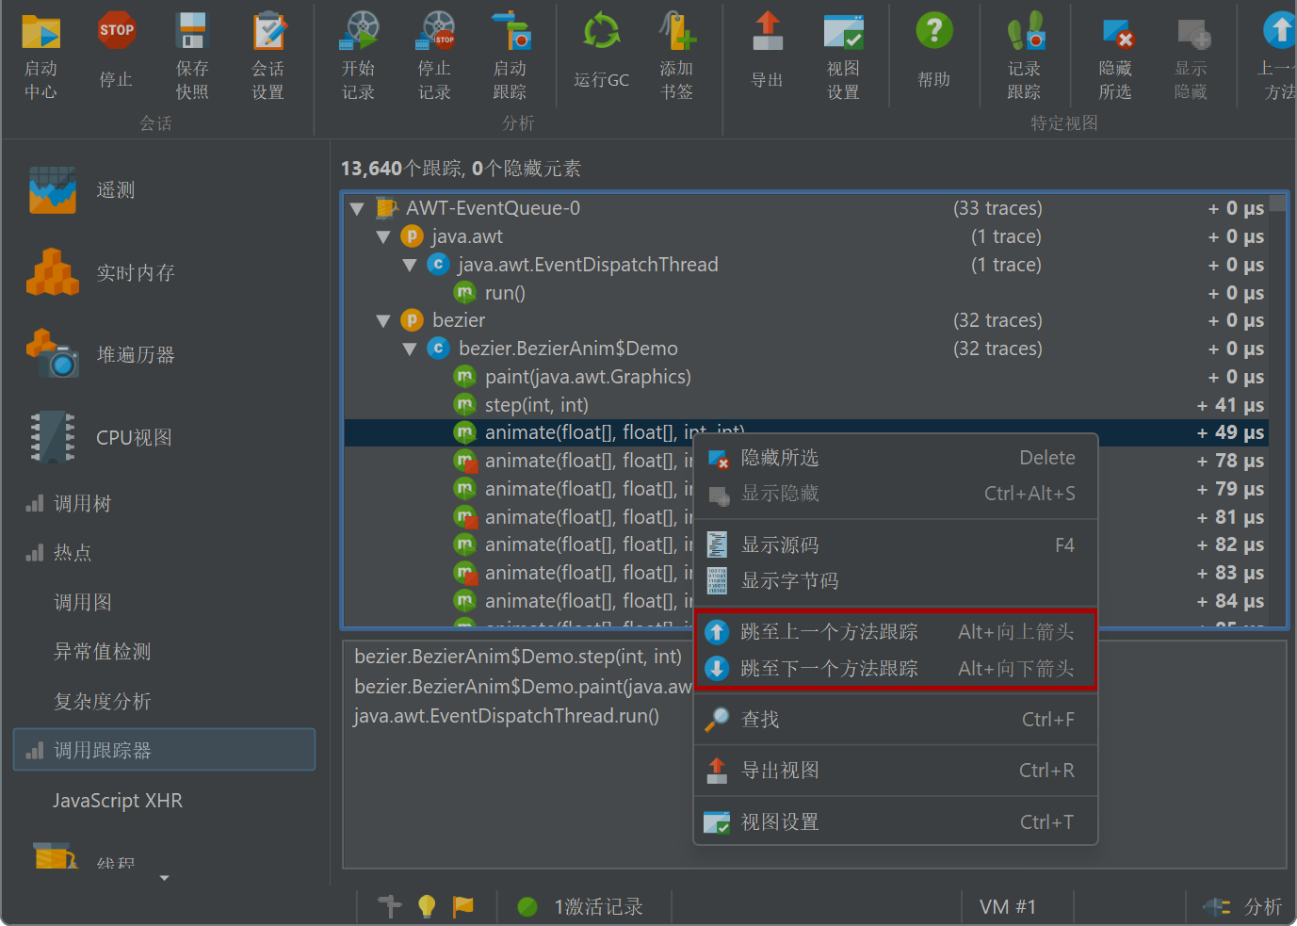Click the 记录跟踪 footprints icon
The height and width of the screenshot is (926, 1297).
click(1024, 33)
